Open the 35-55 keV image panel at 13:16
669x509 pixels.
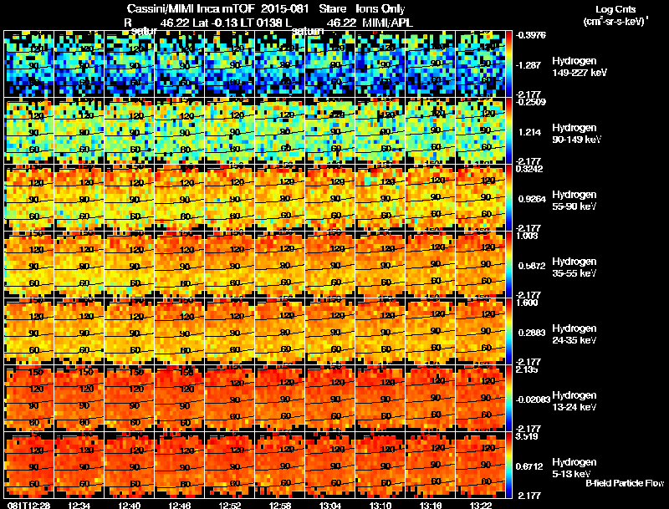431,265
